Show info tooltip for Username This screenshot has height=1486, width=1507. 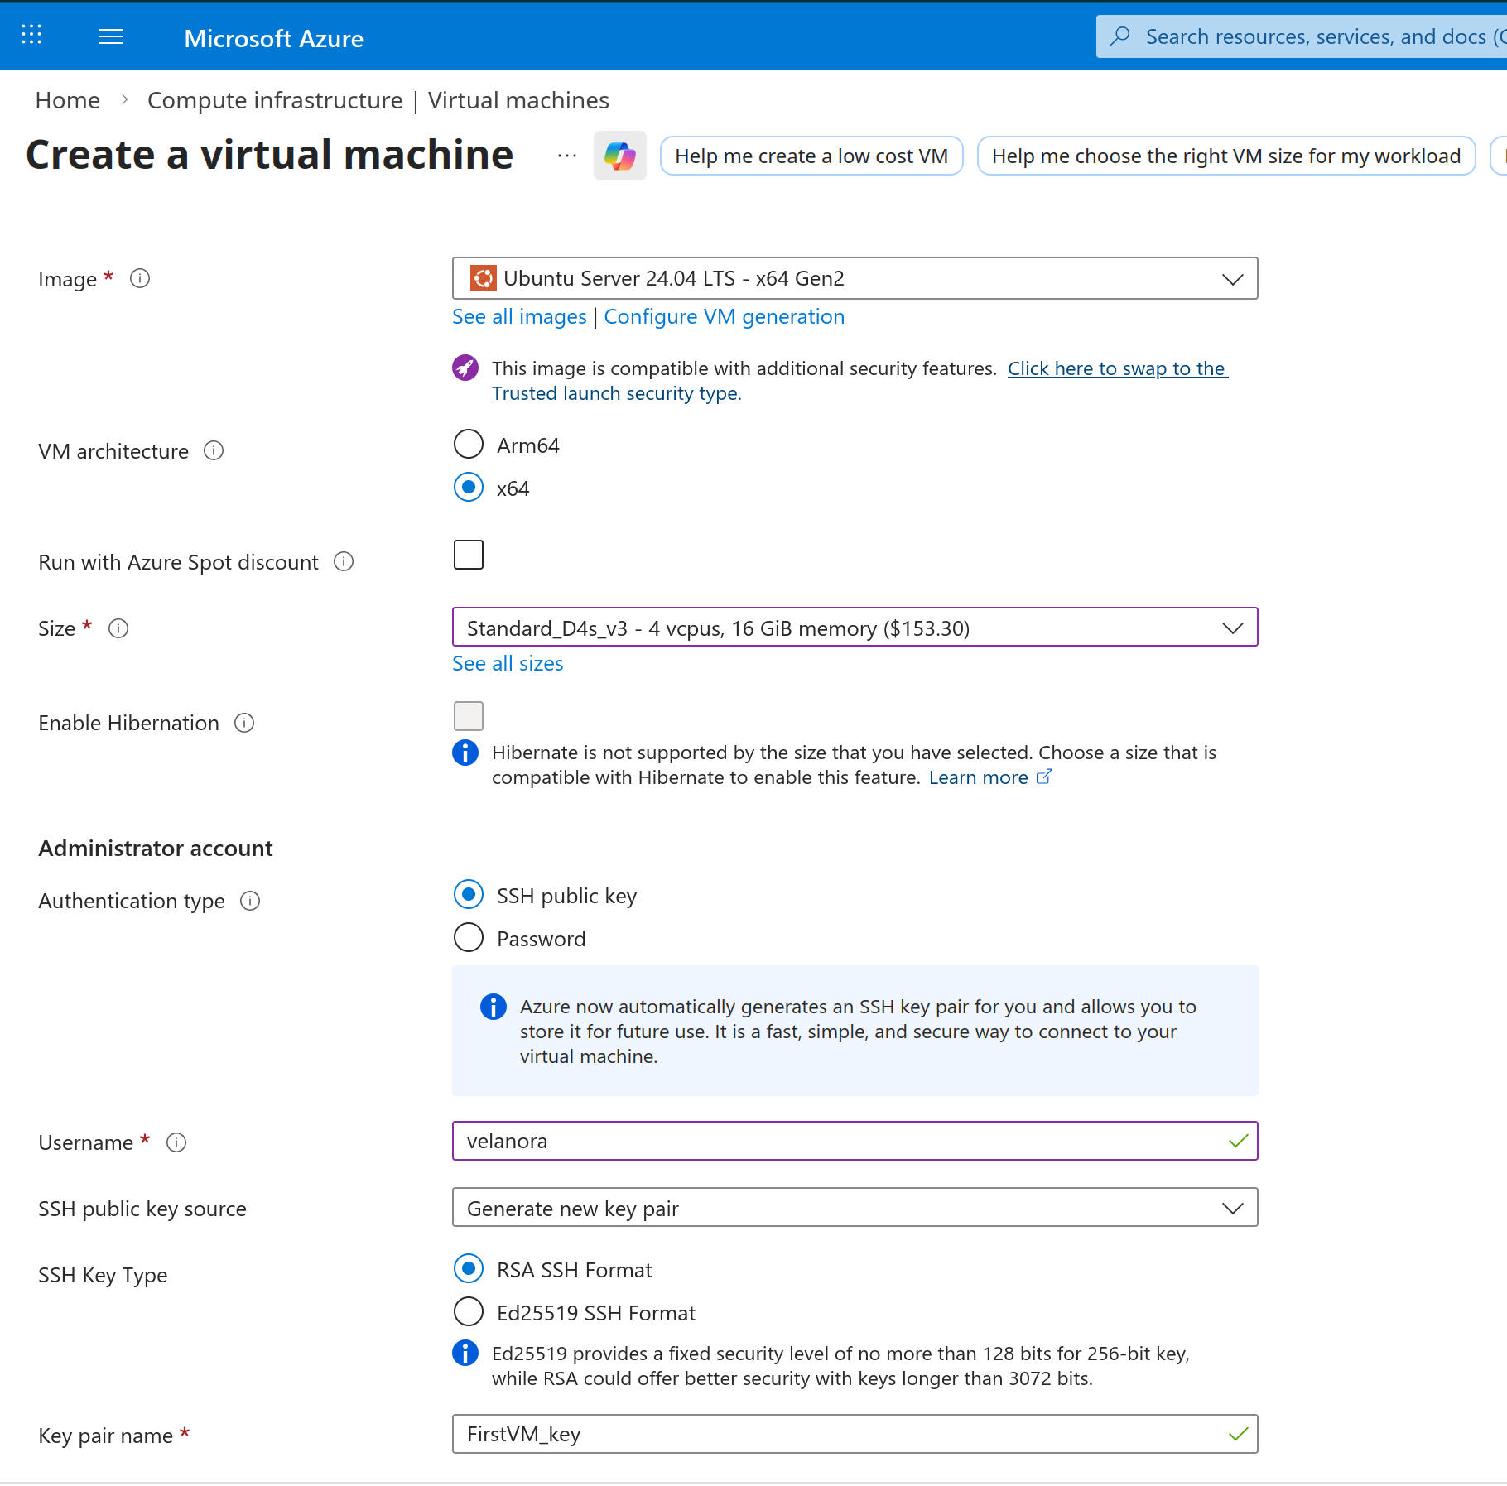[x=176, y=1143]
